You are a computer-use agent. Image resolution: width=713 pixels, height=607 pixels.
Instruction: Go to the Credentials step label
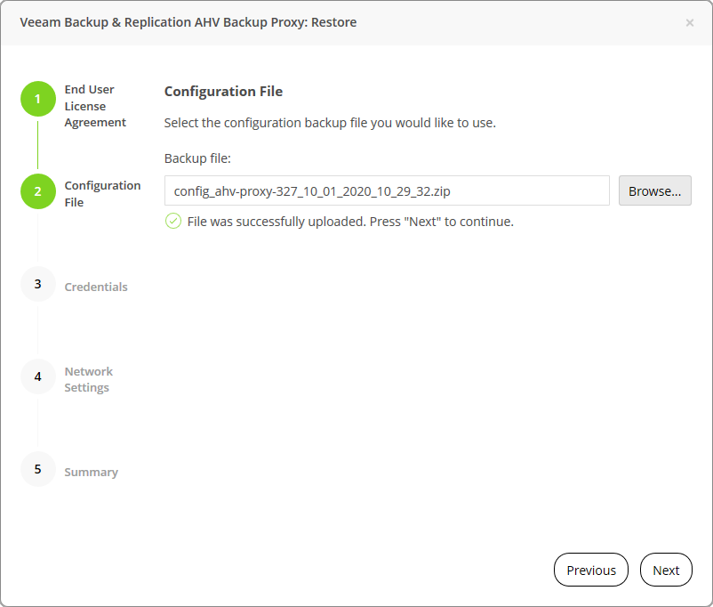(96, 287)
